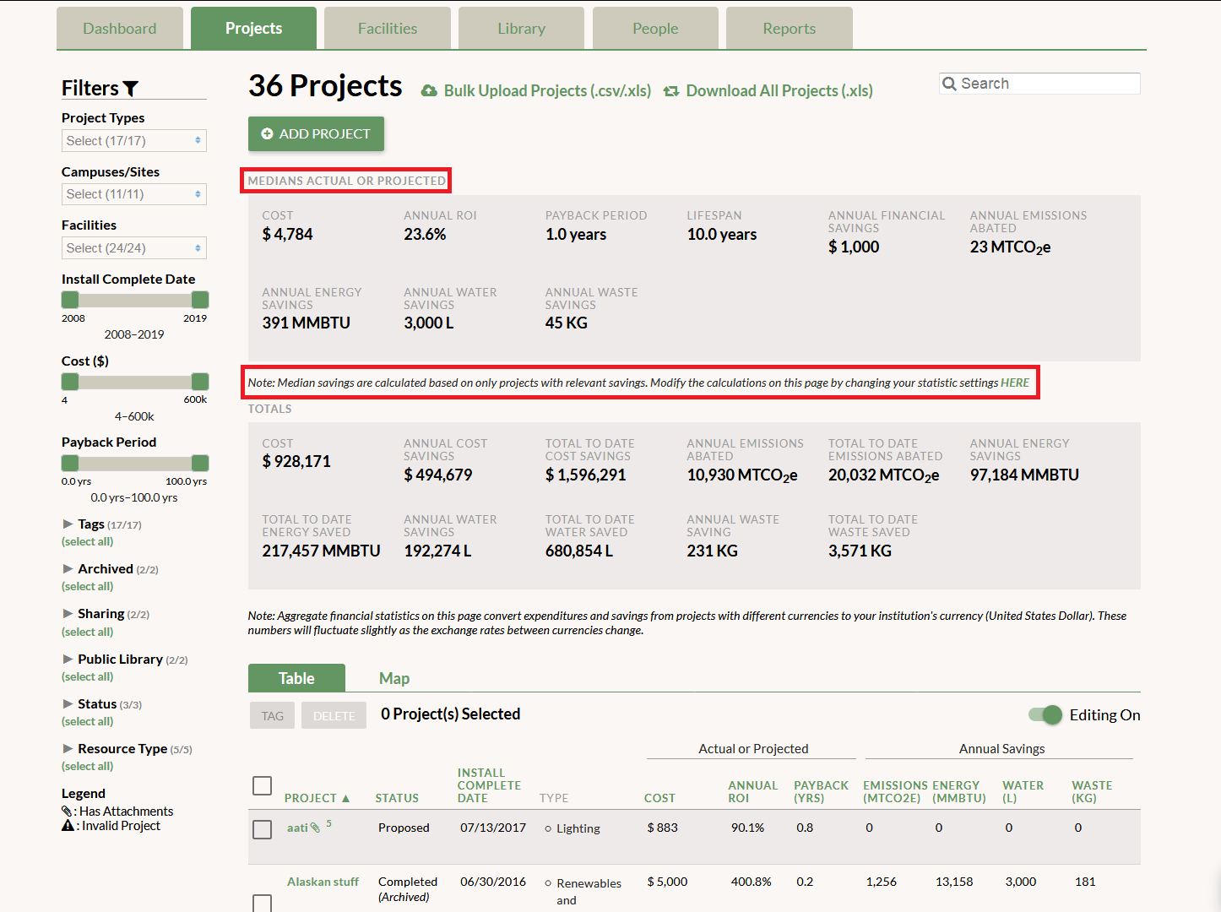This screenshot has width=1221, height=912.
Task: View the Reports tab
Action: (790, 29)
